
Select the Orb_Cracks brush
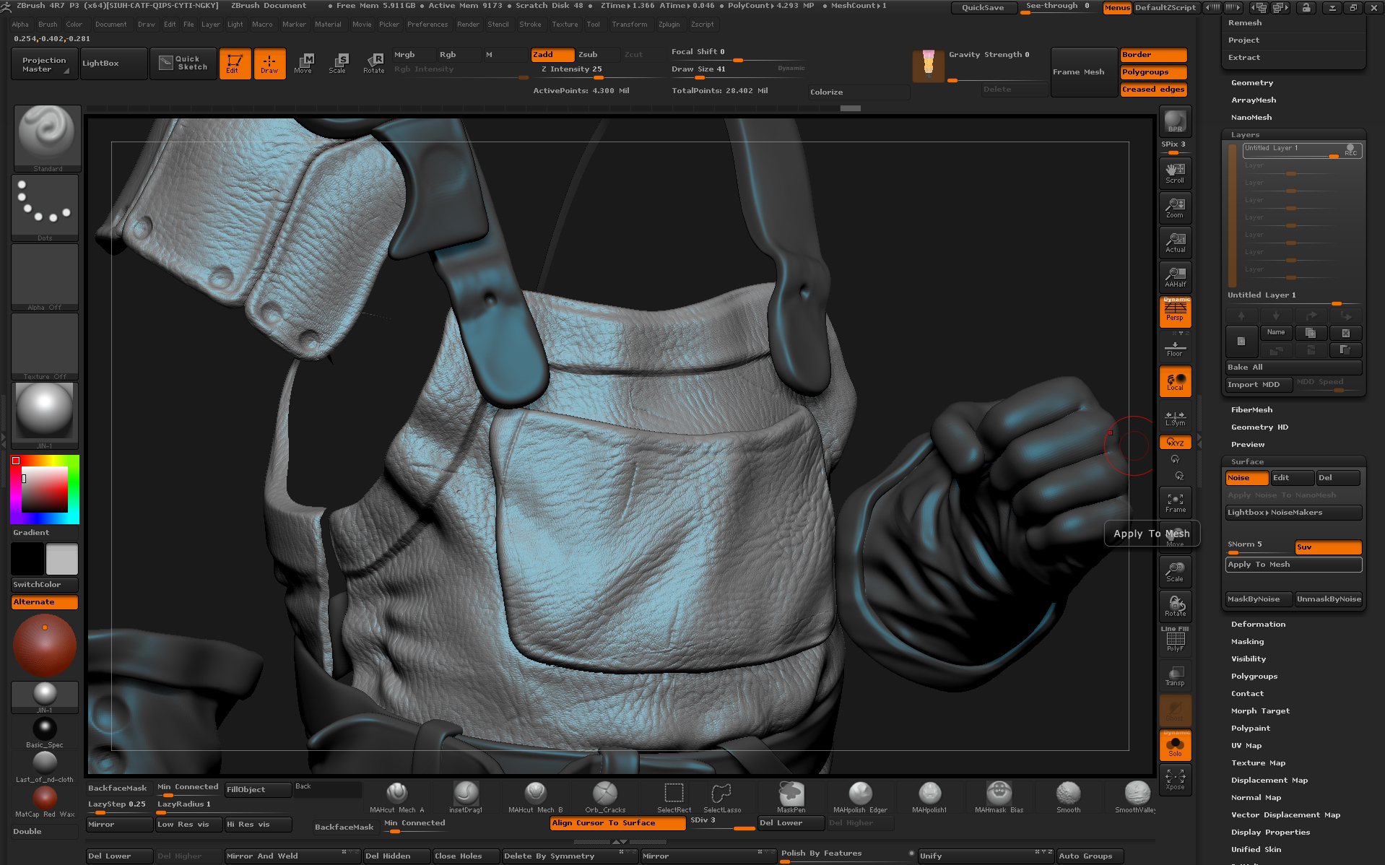click(605, 797)
